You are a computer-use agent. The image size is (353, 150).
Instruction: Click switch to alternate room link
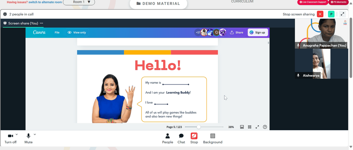[x=45, y=2]
